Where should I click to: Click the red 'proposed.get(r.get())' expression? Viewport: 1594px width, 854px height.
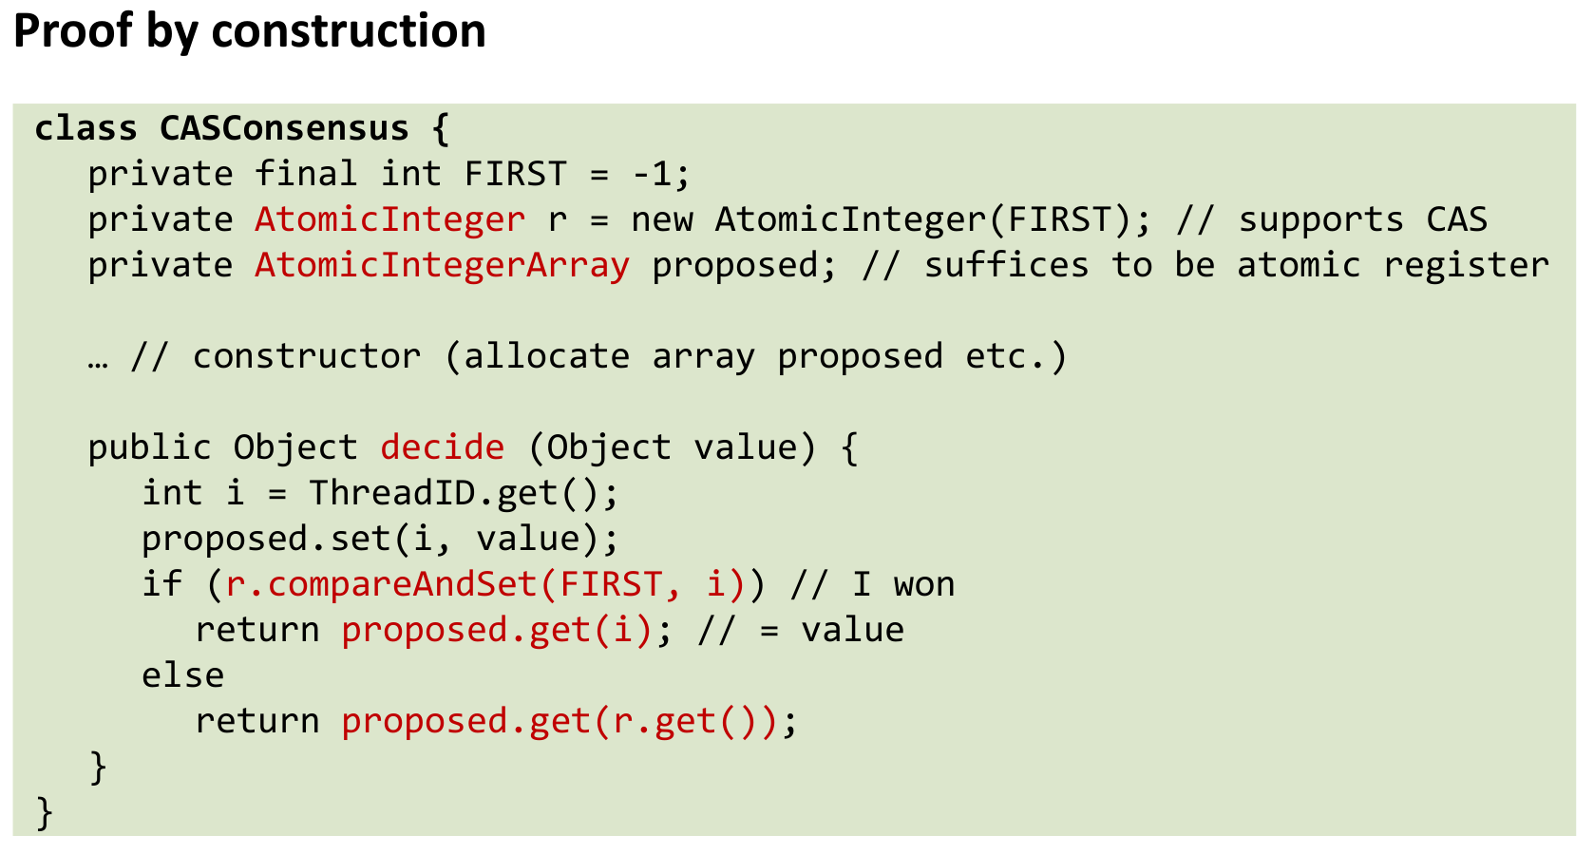[x=560, y=721]
